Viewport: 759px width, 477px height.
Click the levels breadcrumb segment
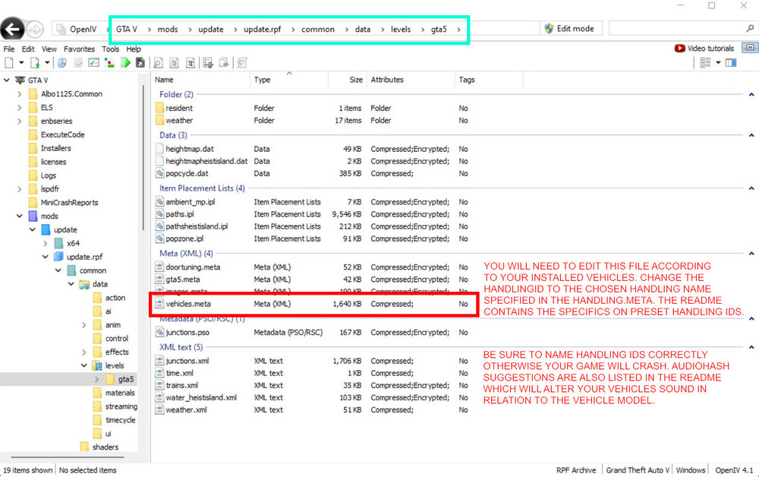401,29
